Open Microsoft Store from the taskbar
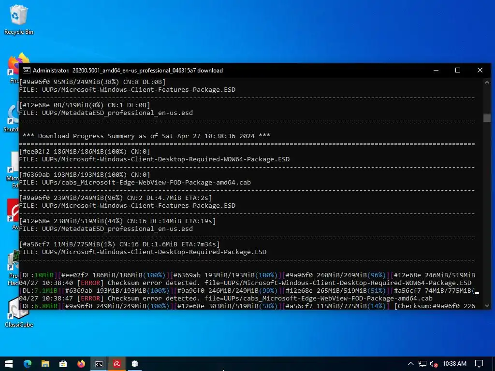The height and width of the screenshot is (371, 495). pos(63,364)
